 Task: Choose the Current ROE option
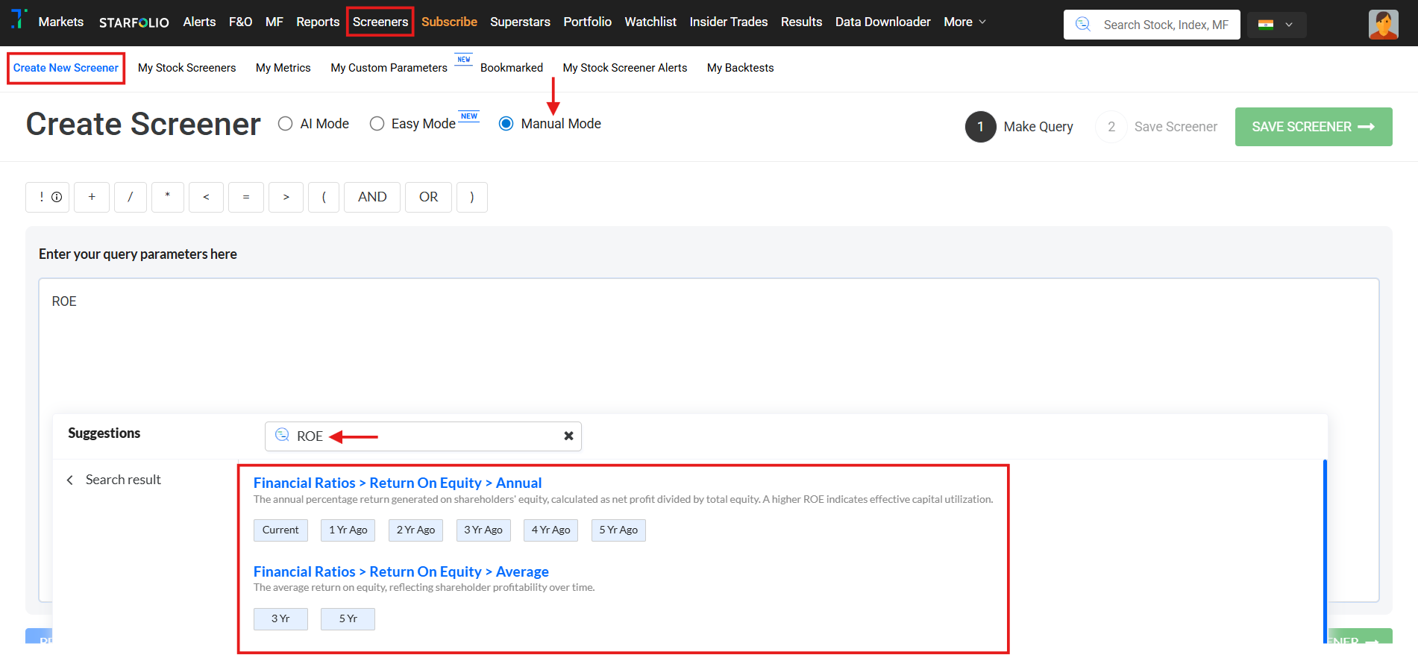tap(280, 530)
